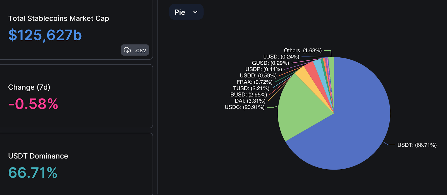Click the USDT: (66.71%) label
This screenshot has height=195, width=447.
click(417, 145)
